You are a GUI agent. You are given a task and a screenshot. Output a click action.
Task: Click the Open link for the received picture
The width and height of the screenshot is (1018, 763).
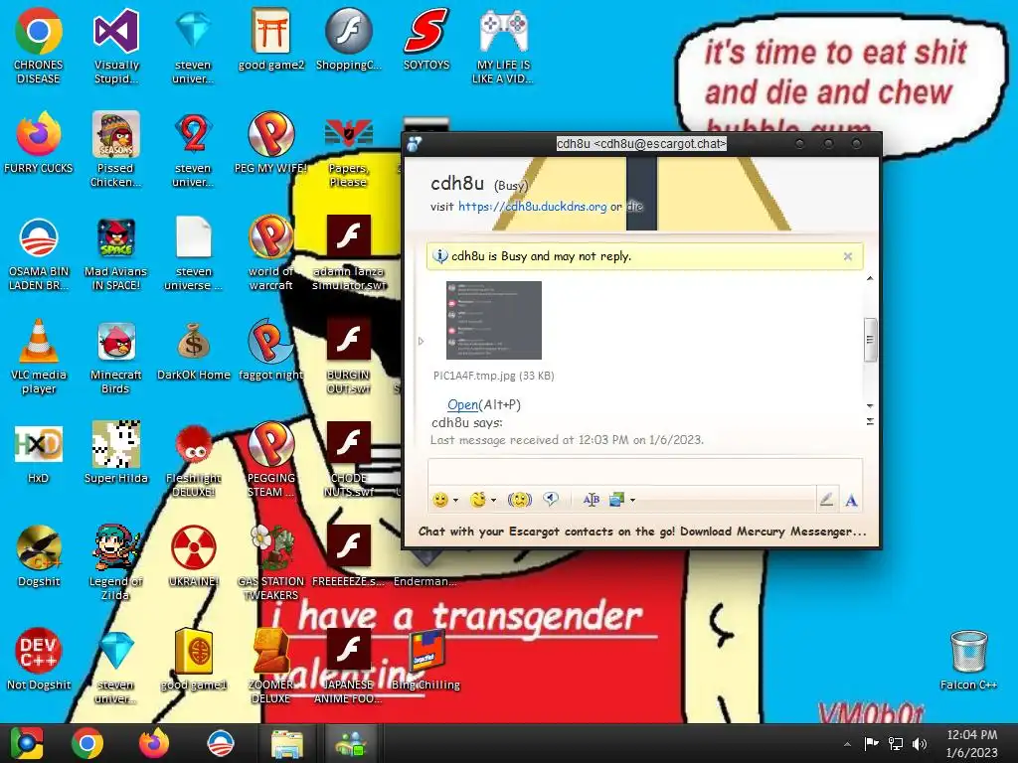(x=462, y=405)
